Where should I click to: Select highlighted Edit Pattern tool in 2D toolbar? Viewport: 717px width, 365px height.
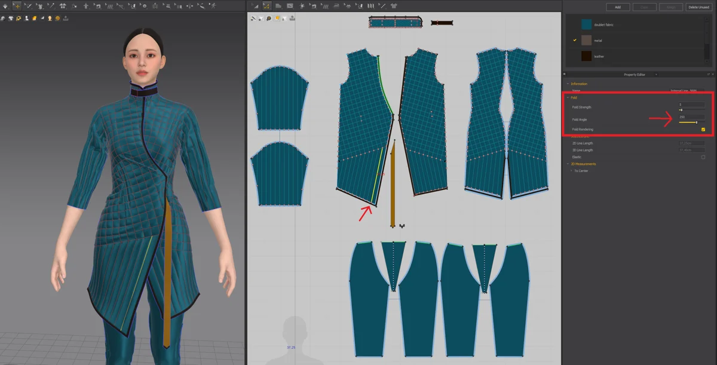(267, 6)
